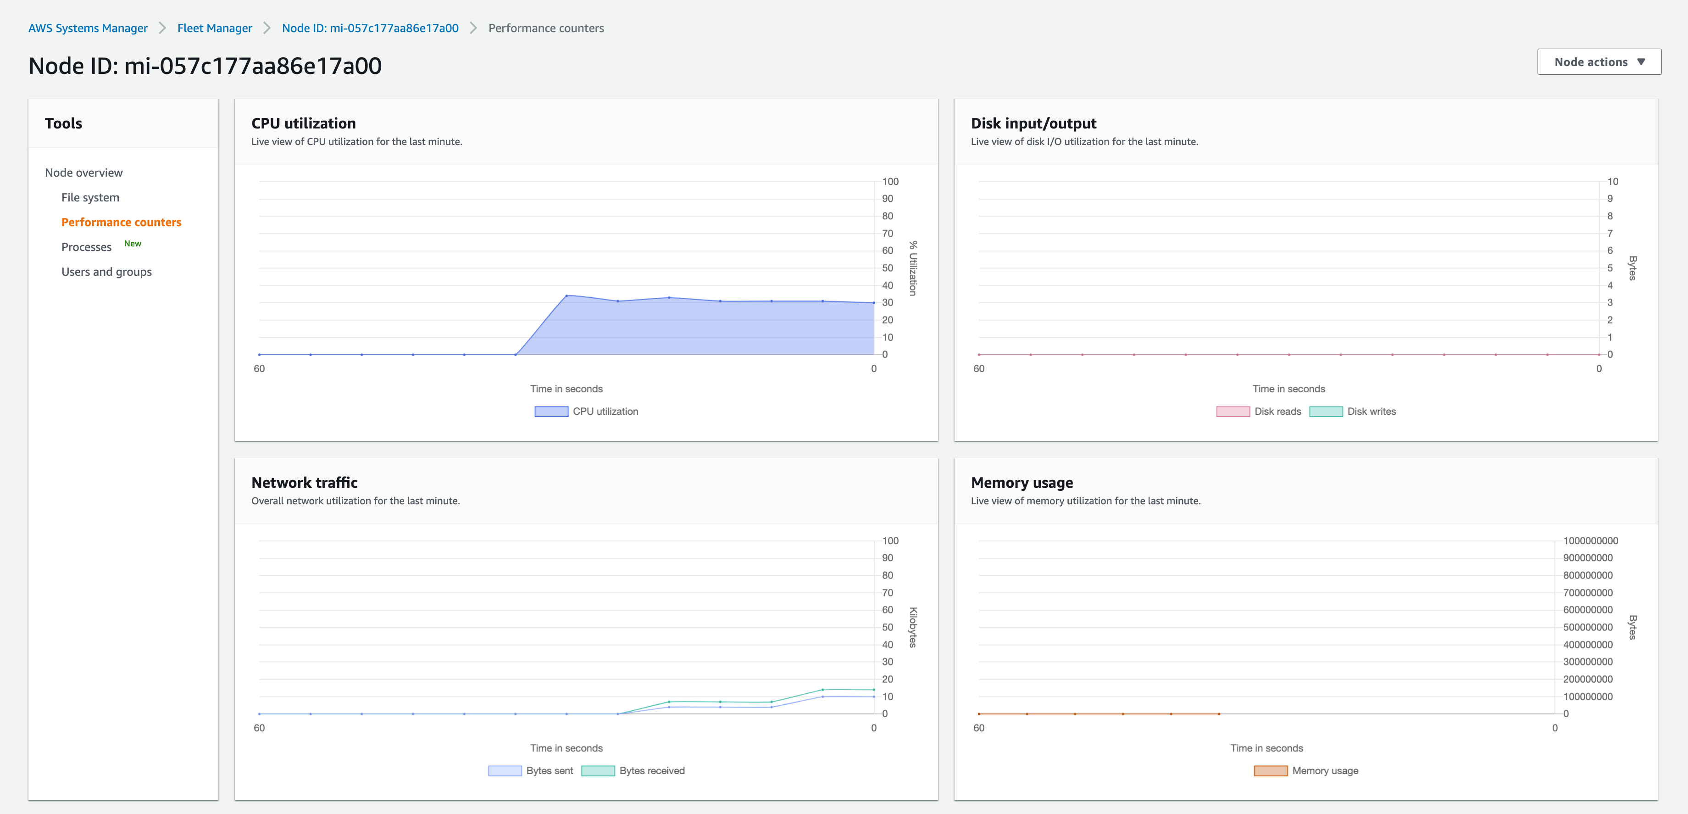Toggle CPU utilization legend swatch
Image resolution: width=1688 pixels, height=814 pixels.
pyautogui.click(x=551, y=412)
